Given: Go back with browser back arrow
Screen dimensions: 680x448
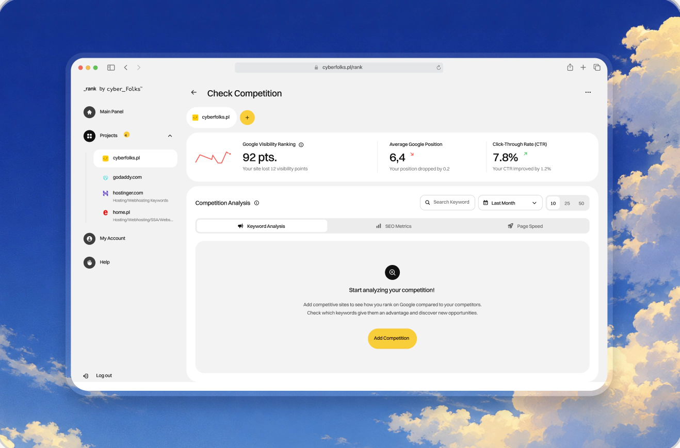Looking at the screenshot, I should 125,68.
